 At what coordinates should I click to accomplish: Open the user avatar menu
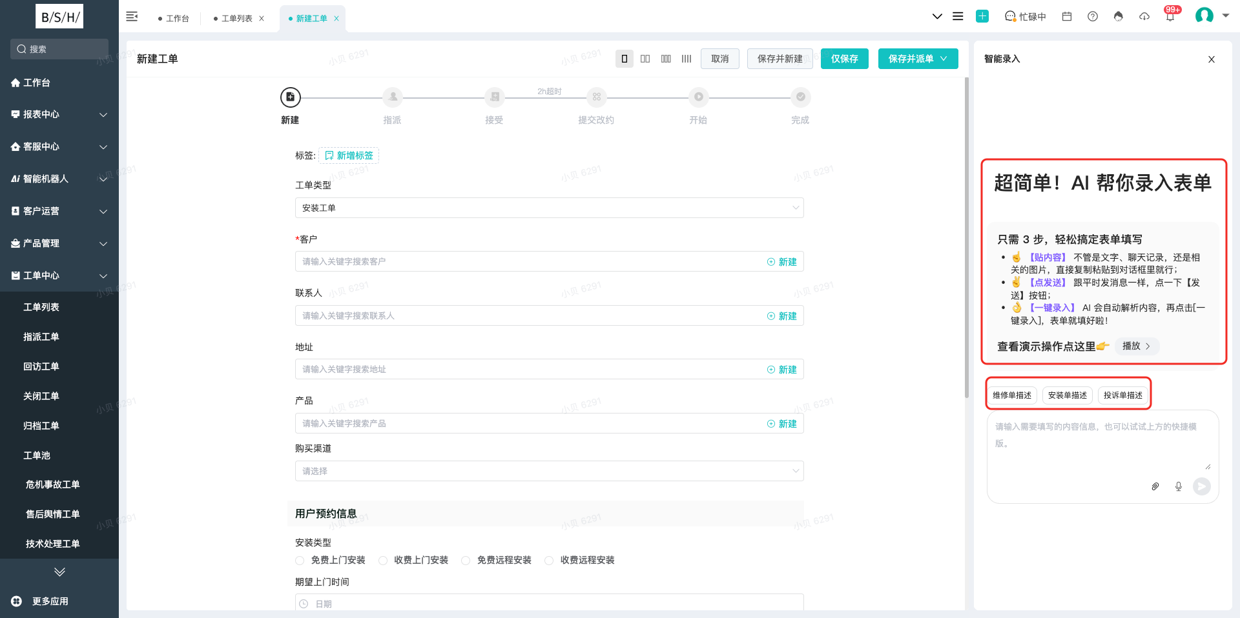[1204, 15]
